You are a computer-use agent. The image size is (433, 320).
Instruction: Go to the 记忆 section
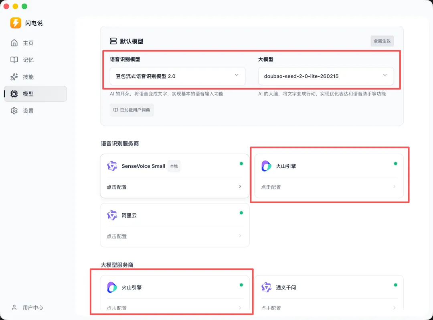pyautogui.click(x=35, y=60)
